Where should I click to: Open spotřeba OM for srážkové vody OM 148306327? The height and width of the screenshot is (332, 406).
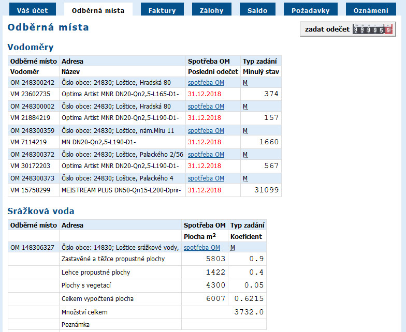pyautogui.click(x=201, y=248)
